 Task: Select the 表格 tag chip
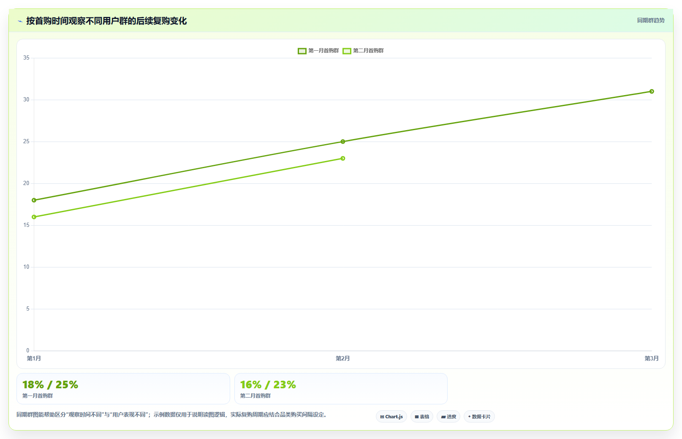[x=422, y=417]
